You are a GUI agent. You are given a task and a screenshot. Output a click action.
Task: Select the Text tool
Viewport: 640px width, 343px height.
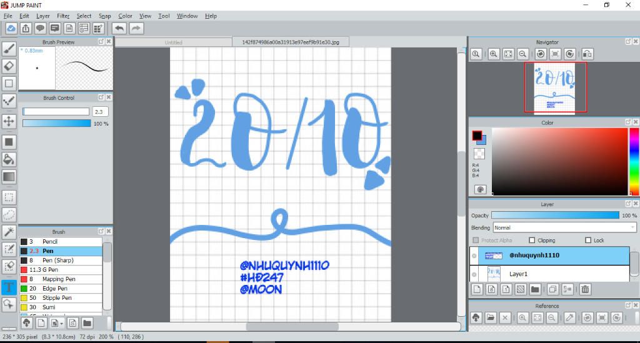9,287
